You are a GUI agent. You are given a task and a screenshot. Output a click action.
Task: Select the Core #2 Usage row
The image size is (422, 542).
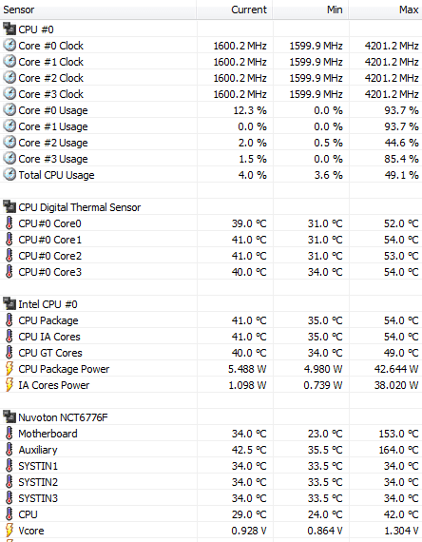click(x=211, y=143)
